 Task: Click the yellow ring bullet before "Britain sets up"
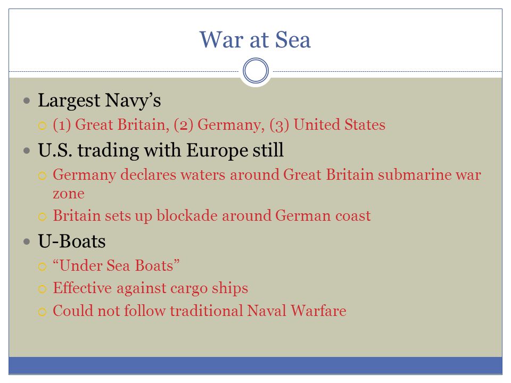point(43,217)
